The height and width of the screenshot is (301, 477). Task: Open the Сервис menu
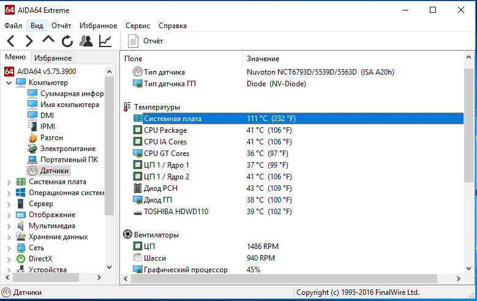[138, 26]
